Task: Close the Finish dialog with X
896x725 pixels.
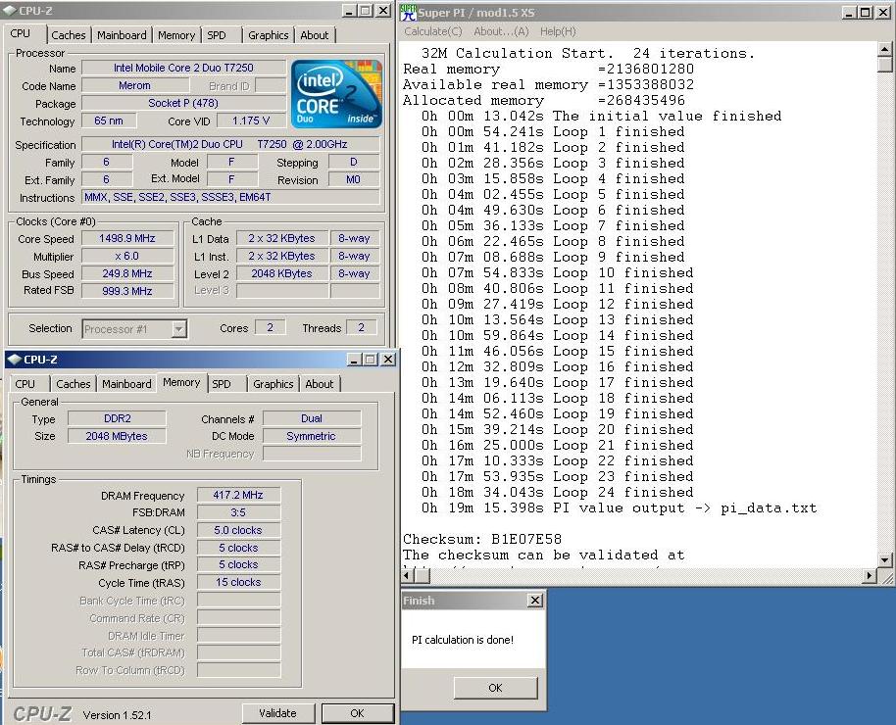Action: 535,600
